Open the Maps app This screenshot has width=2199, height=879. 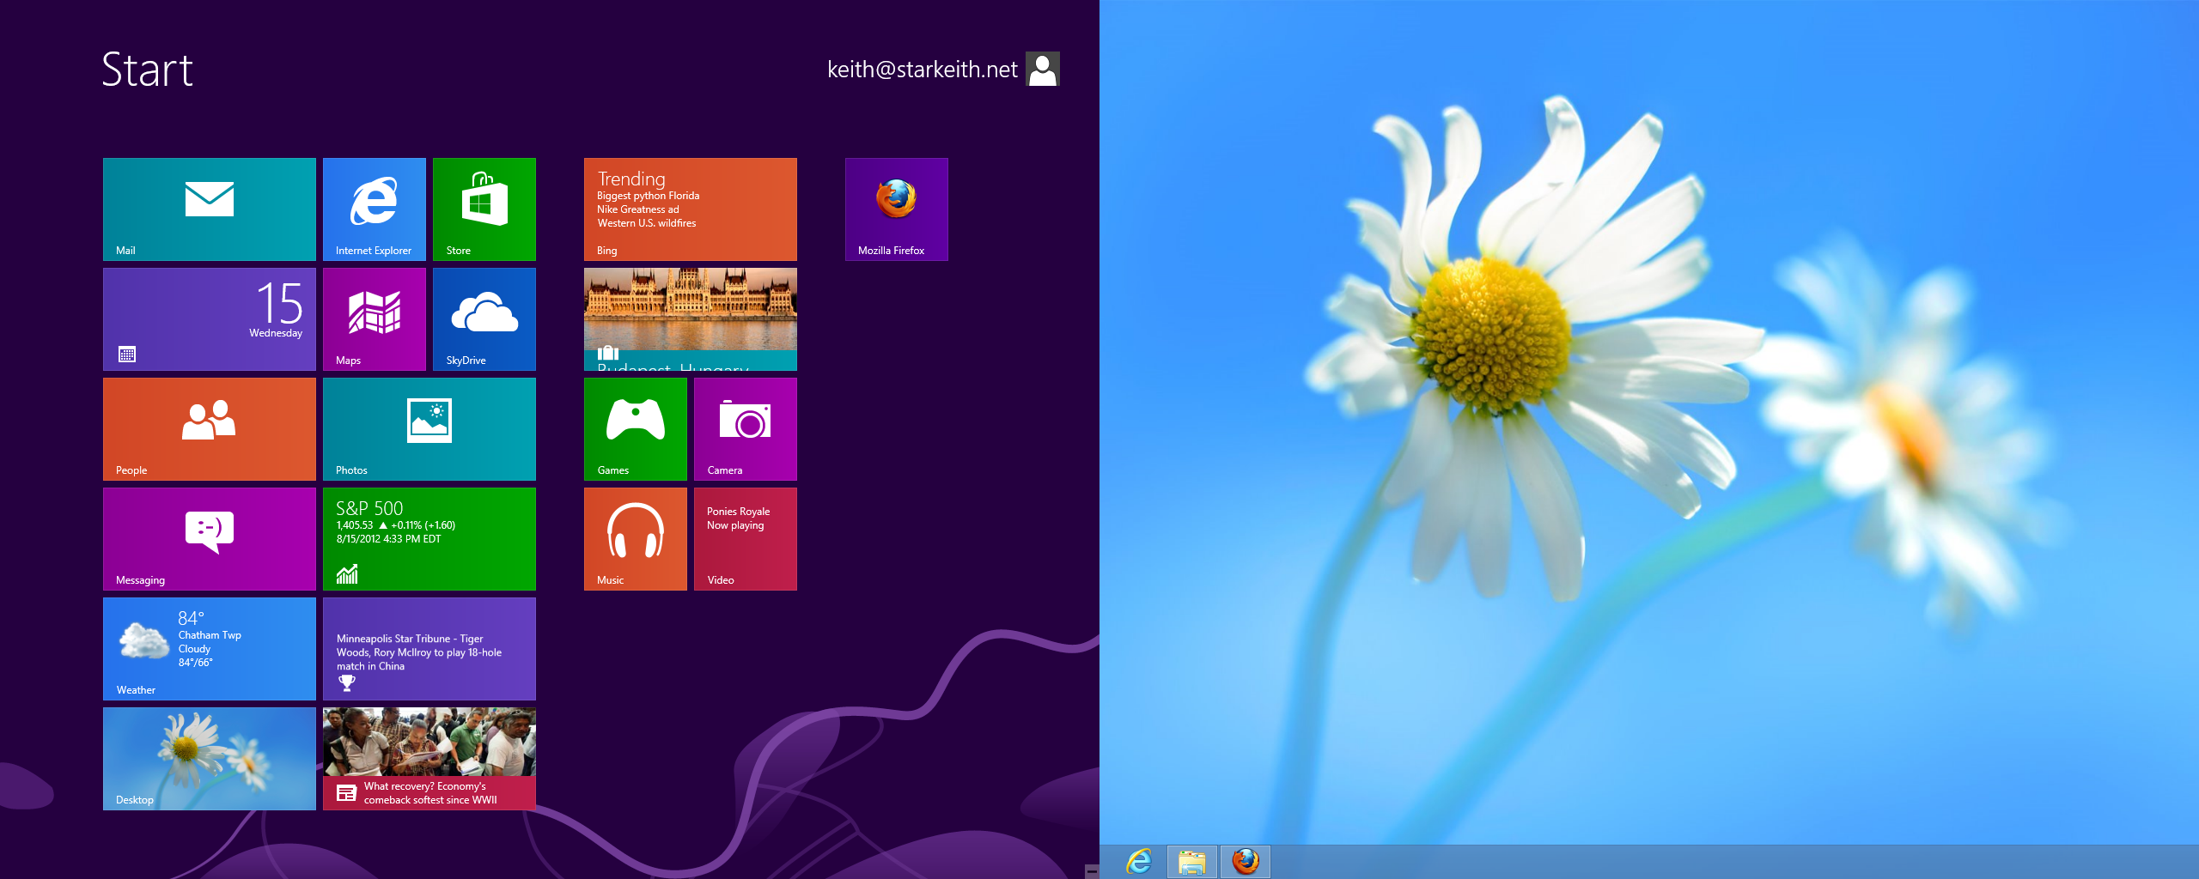375,318
